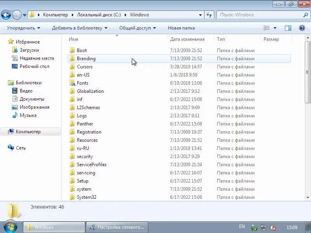Select the Globalization folder icon
311x233 pixels.
point(72,91)
